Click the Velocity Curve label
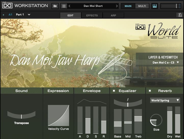Screen dimensions: 184x139 point(58,129)
